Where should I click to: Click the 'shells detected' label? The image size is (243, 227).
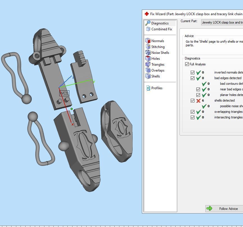click(x=224, y=100)
